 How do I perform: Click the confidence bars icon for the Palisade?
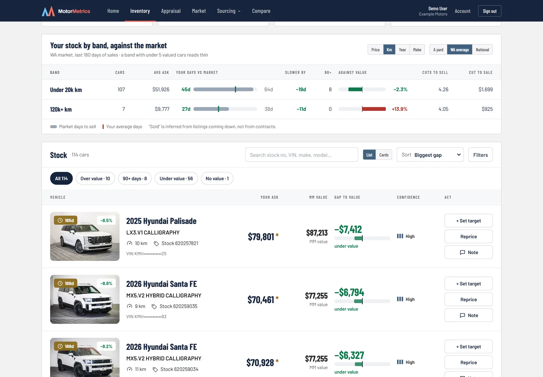click(x=400, y=236)
